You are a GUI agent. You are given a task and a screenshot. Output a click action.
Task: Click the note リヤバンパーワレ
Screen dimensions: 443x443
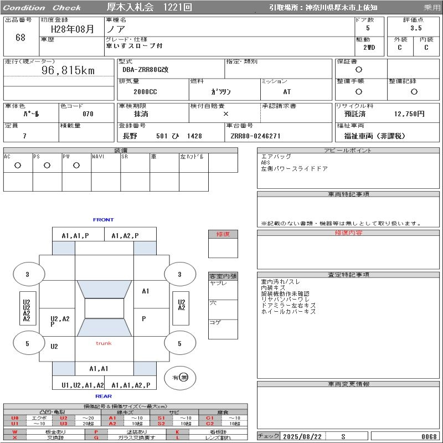click(285, 300)
